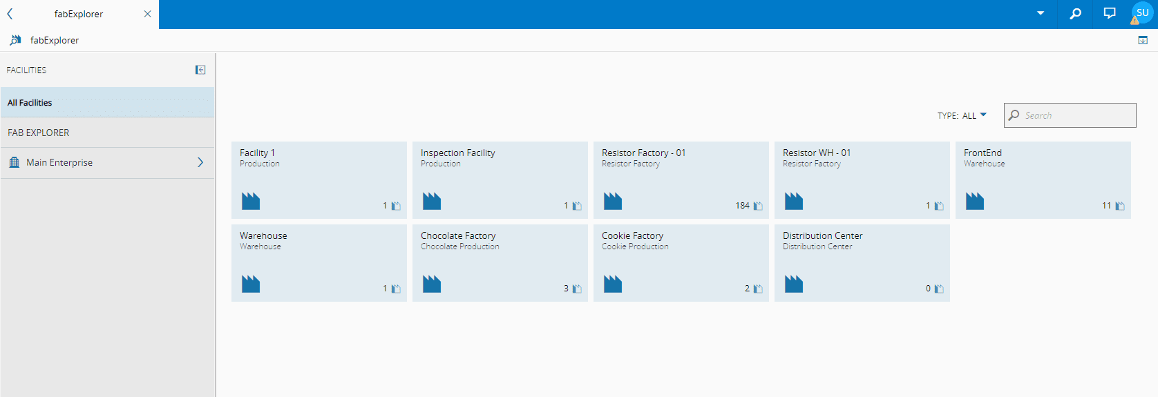The image size is (1158, 397).
Task: Select All Facilities in the sidebar
Action: 108,102
